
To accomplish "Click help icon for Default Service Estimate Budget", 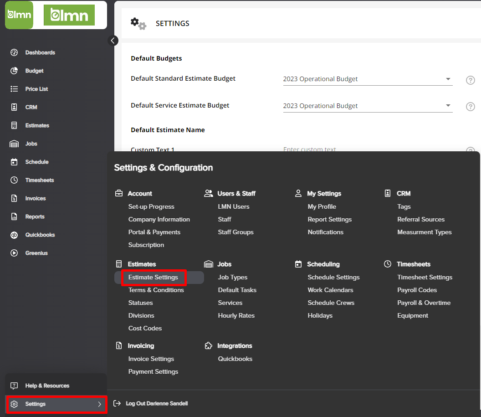I will click(470, 107).
